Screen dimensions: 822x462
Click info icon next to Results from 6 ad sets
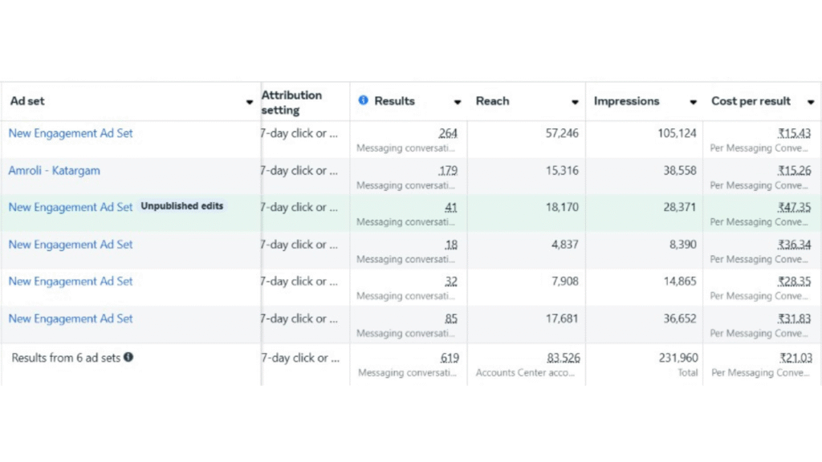128,358
